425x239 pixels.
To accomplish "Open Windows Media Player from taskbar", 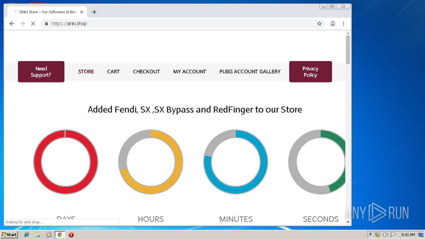I will 49,235.
